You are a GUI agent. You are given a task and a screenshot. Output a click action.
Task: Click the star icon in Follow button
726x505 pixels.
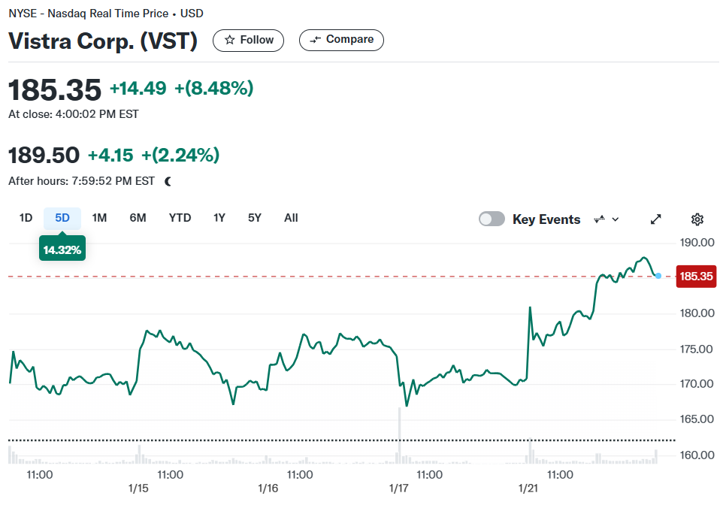click(230, 41)
